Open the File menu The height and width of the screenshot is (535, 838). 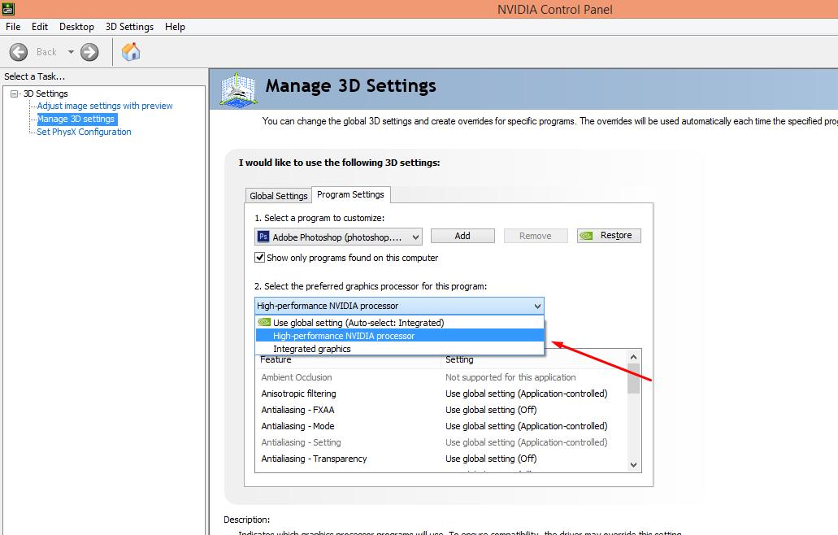13,27
